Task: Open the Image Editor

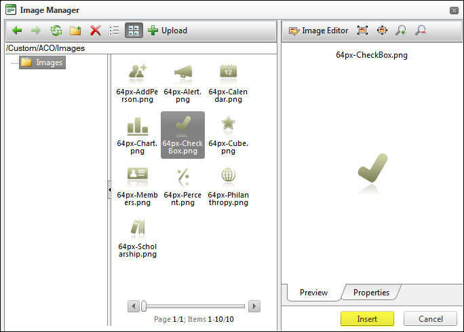Action: tap(318, 31)
